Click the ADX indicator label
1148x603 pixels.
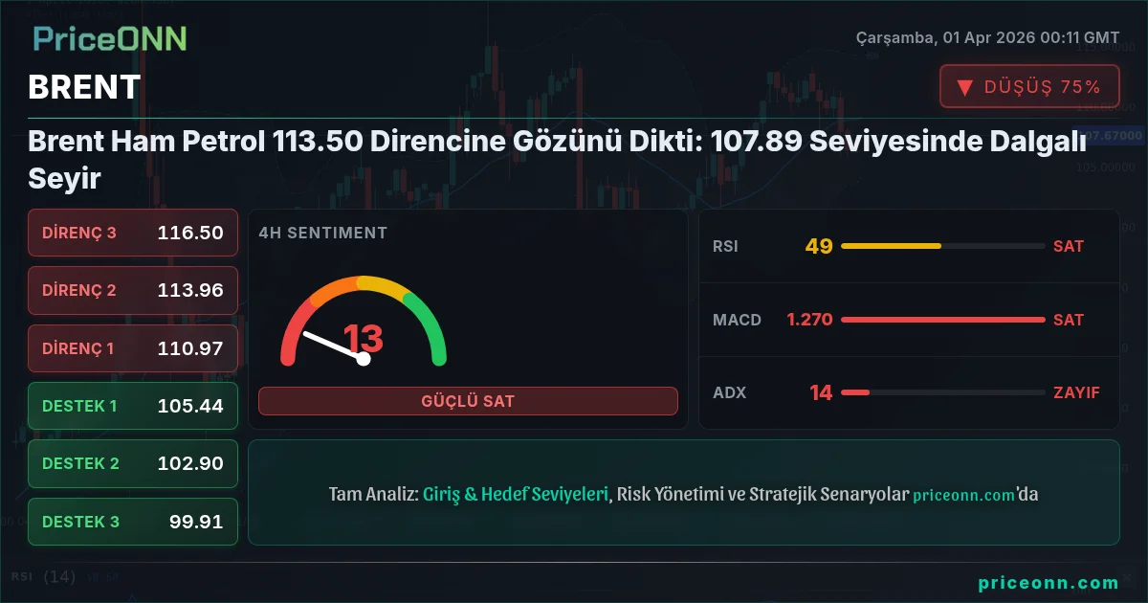(729, 392)
